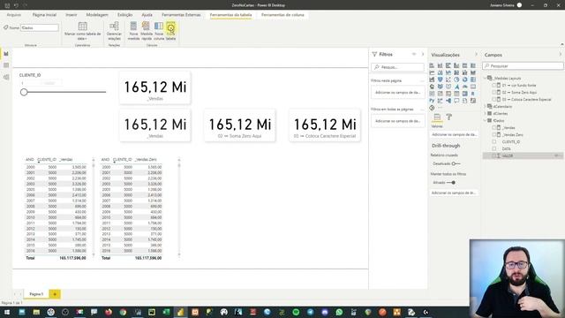This screenshot has width=565, height=318.
Task: Select the Página 1 page tab
Action: click(36, 294)
